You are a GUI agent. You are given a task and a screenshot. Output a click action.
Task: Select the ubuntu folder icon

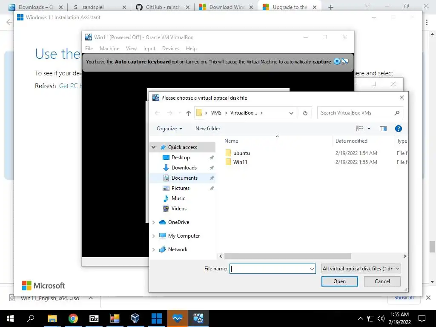(x=228, y=153)
